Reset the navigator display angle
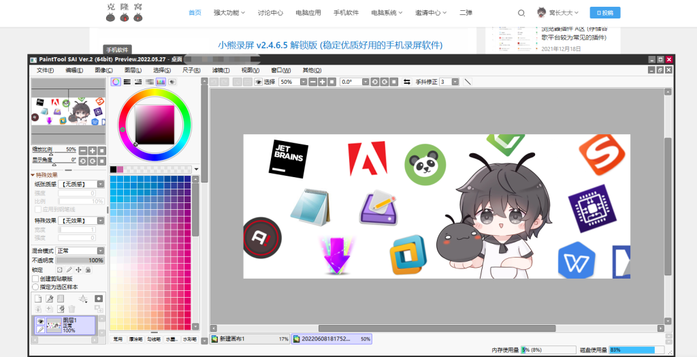 [x=102, y=161]
